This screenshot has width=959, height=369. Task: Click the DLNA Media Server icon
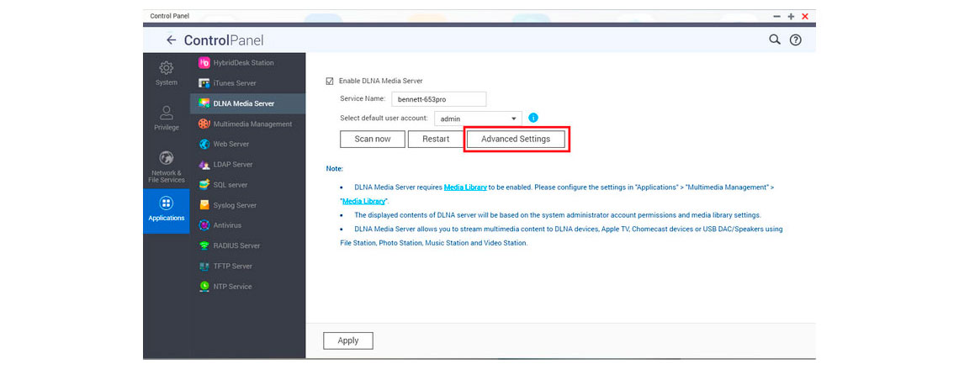204,103
